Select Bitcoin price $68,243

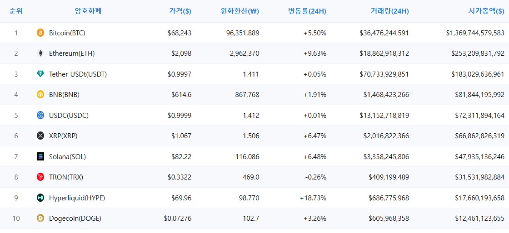click(x=180, y=33)
